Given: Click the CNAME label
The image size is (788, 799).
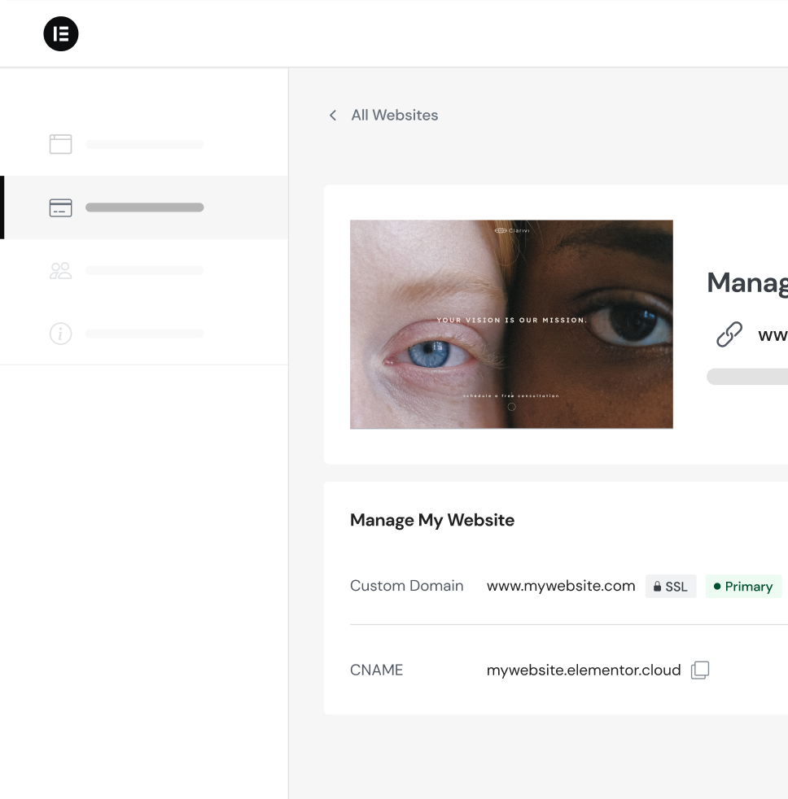Looking at the screenshot, I should pos(376,670).
